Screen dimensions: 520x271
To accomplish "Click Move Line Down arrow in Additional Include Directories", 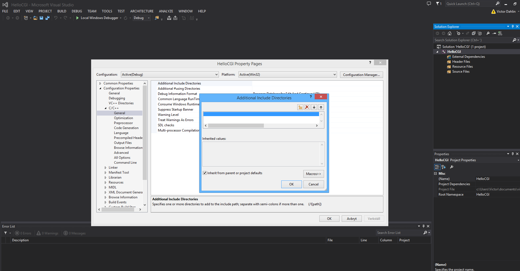I will click(x=314, y=107).
